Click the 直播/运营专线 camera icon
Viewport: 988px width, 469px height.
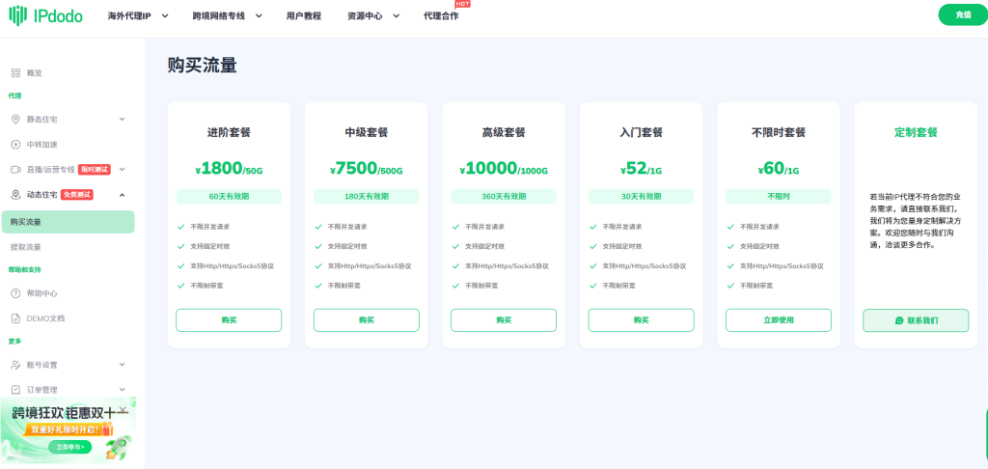(15, 170)
